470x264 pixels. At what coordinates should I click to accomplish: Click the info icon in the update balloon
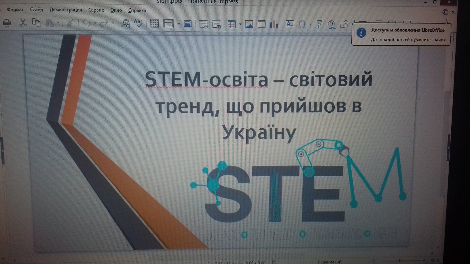(x=361, y=32)
